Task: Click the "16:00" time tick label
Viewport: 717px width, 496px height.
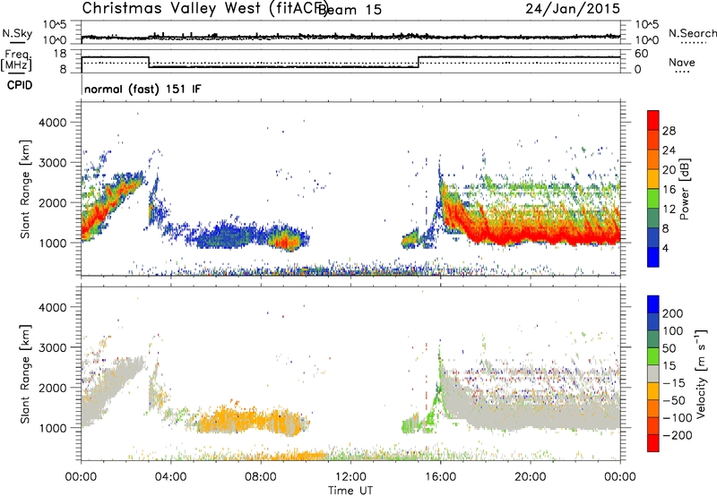Action: 440,477
